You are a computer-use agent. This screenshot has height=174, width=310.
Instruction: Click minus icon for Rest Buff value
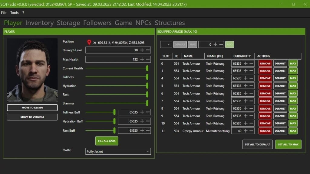(148, 130)
